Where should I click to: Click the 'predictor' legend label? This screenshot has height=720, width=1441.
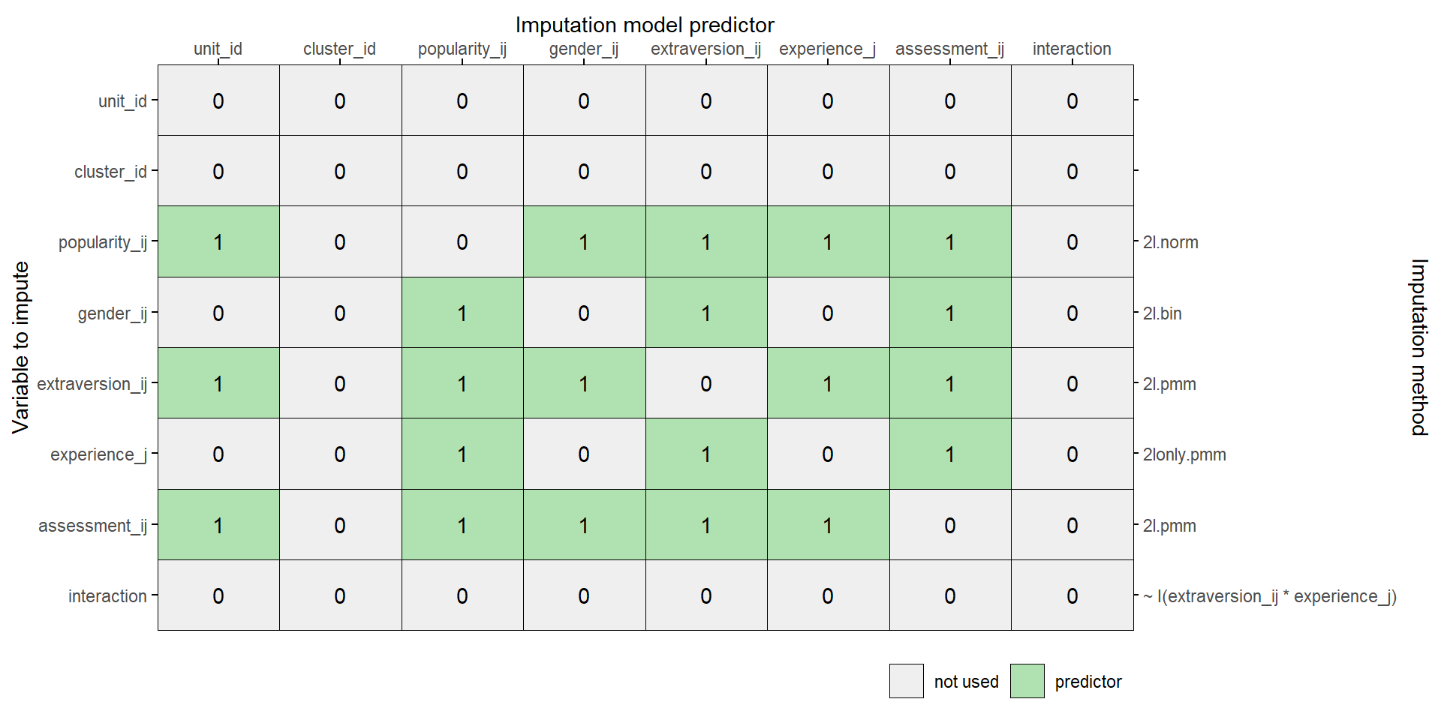[1088, 682]
